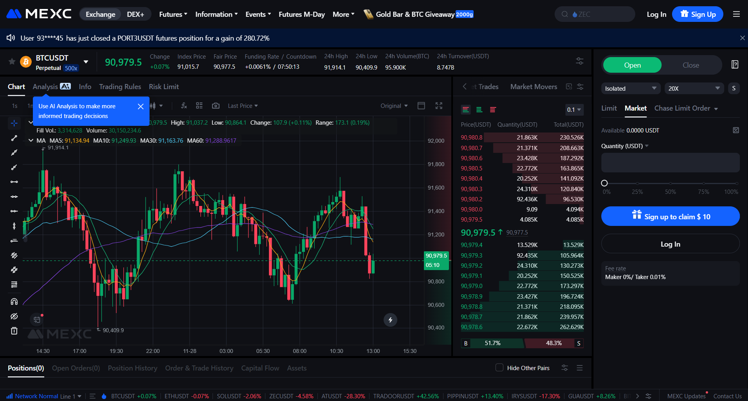This screenshot has width=748, height=401.
Task: Show only buy orders in order book
Action: [479, 110]
